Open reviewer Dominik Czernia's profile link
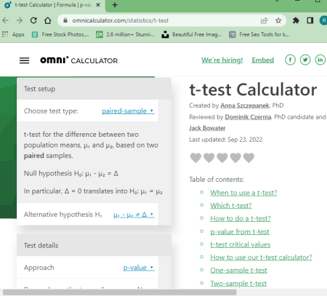 pos(248,117)
